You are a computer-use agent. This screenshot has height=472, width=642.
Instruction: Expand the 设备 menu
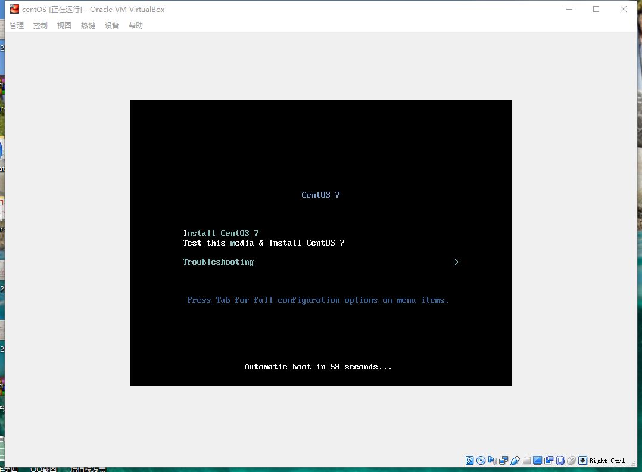pyautogui.click(x=112, y=26)
